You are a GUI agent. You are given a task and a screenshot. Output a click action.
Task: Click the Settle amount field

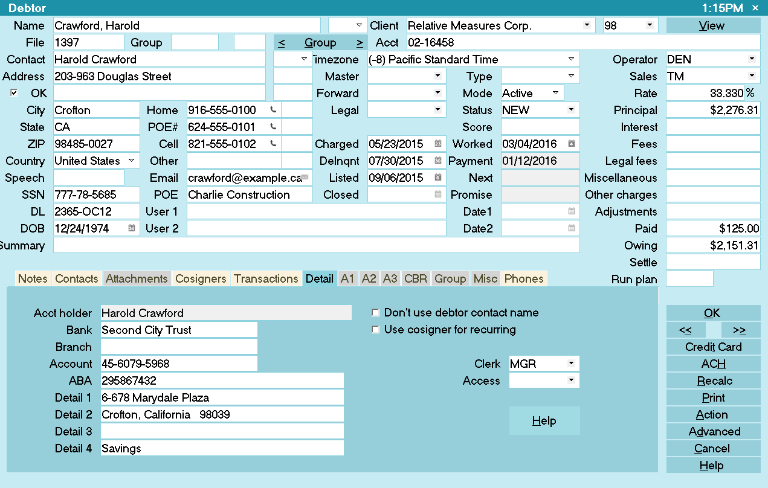pyautogui.click(x=713, y=262)
